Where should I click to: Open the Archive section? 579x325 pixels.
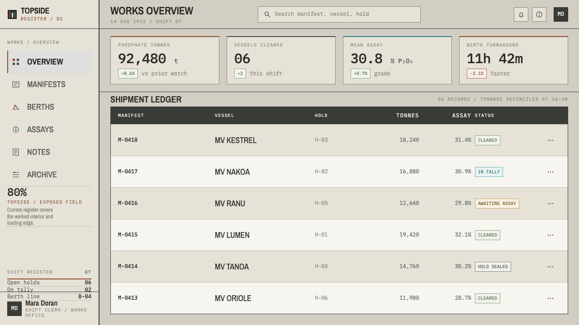pyautogui.click(x=49, y=175)
